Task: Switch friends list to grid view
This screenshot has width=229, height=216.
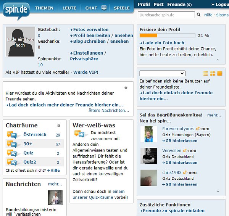Action: pyautogui.click(x=213, y=73)
